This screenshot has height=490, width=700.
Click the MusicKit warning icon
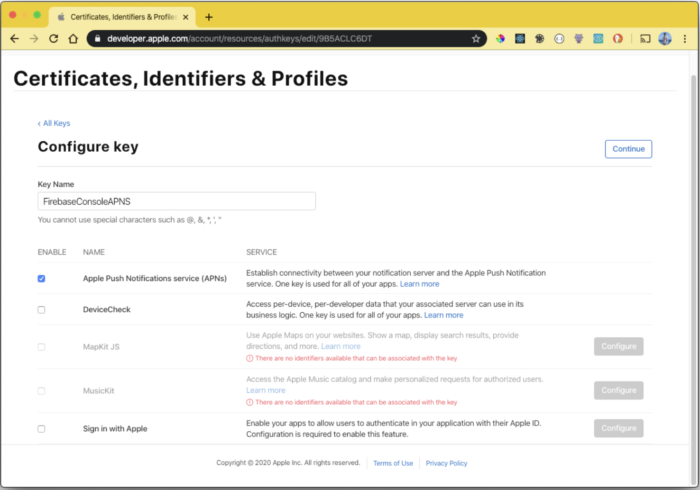pos(249,402)
